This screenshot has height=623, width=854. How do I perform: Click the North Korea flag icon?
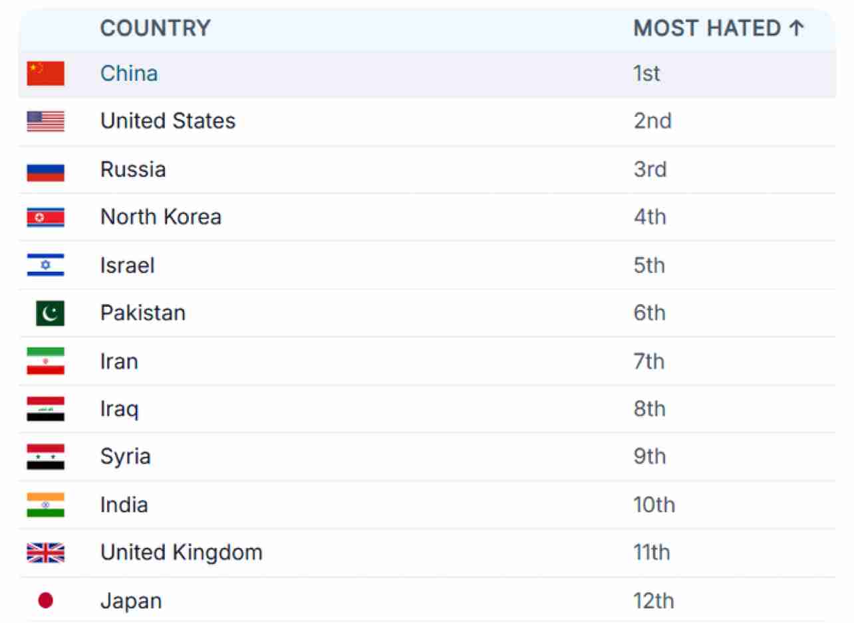tap(45, 217)
